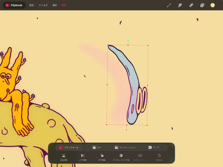Image resolution: width=223 pixels, height=167 pixels.
Task: Flip vertically with 上下反転
Action: pos(83,157)
